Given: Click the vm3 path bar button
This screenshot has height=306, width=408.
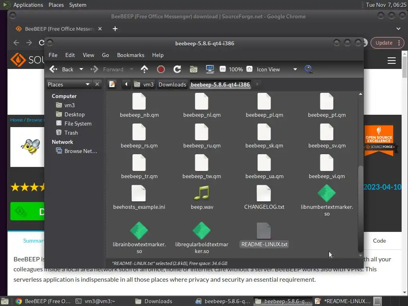Looking at the screenshot, I should 144,84.
